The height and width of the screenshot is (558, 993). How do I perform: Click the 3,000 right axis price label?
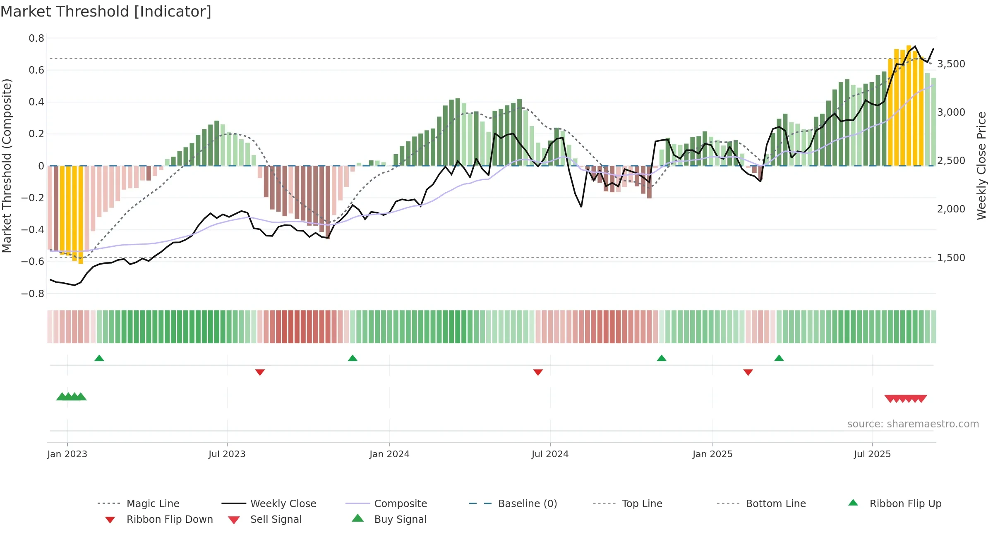(951, 112)
